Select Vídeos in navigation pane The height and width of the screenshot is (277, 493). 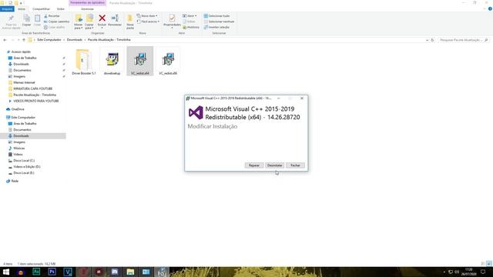click(x=18, y=154)
